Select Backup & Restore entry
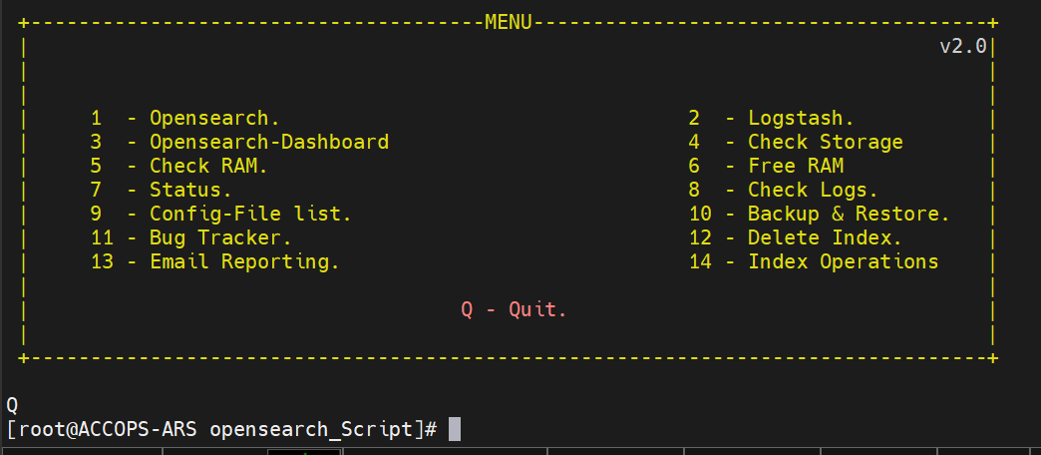This screenshot has width=1041, height=455. pos(819,214)
